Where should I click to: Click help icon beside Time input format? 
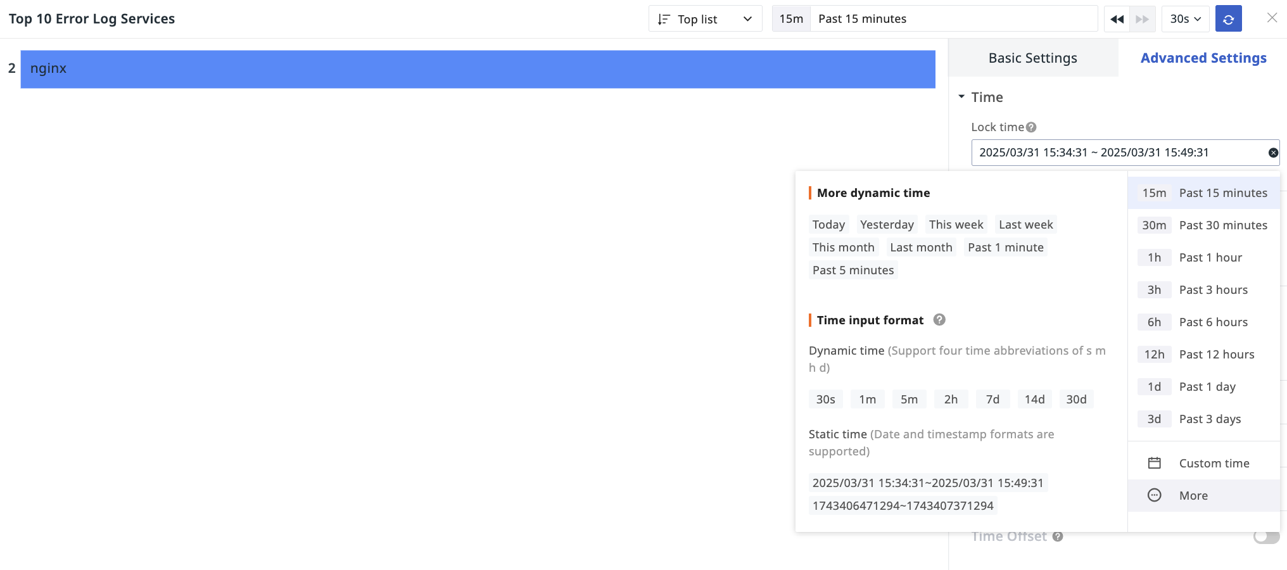pos(939,320)
